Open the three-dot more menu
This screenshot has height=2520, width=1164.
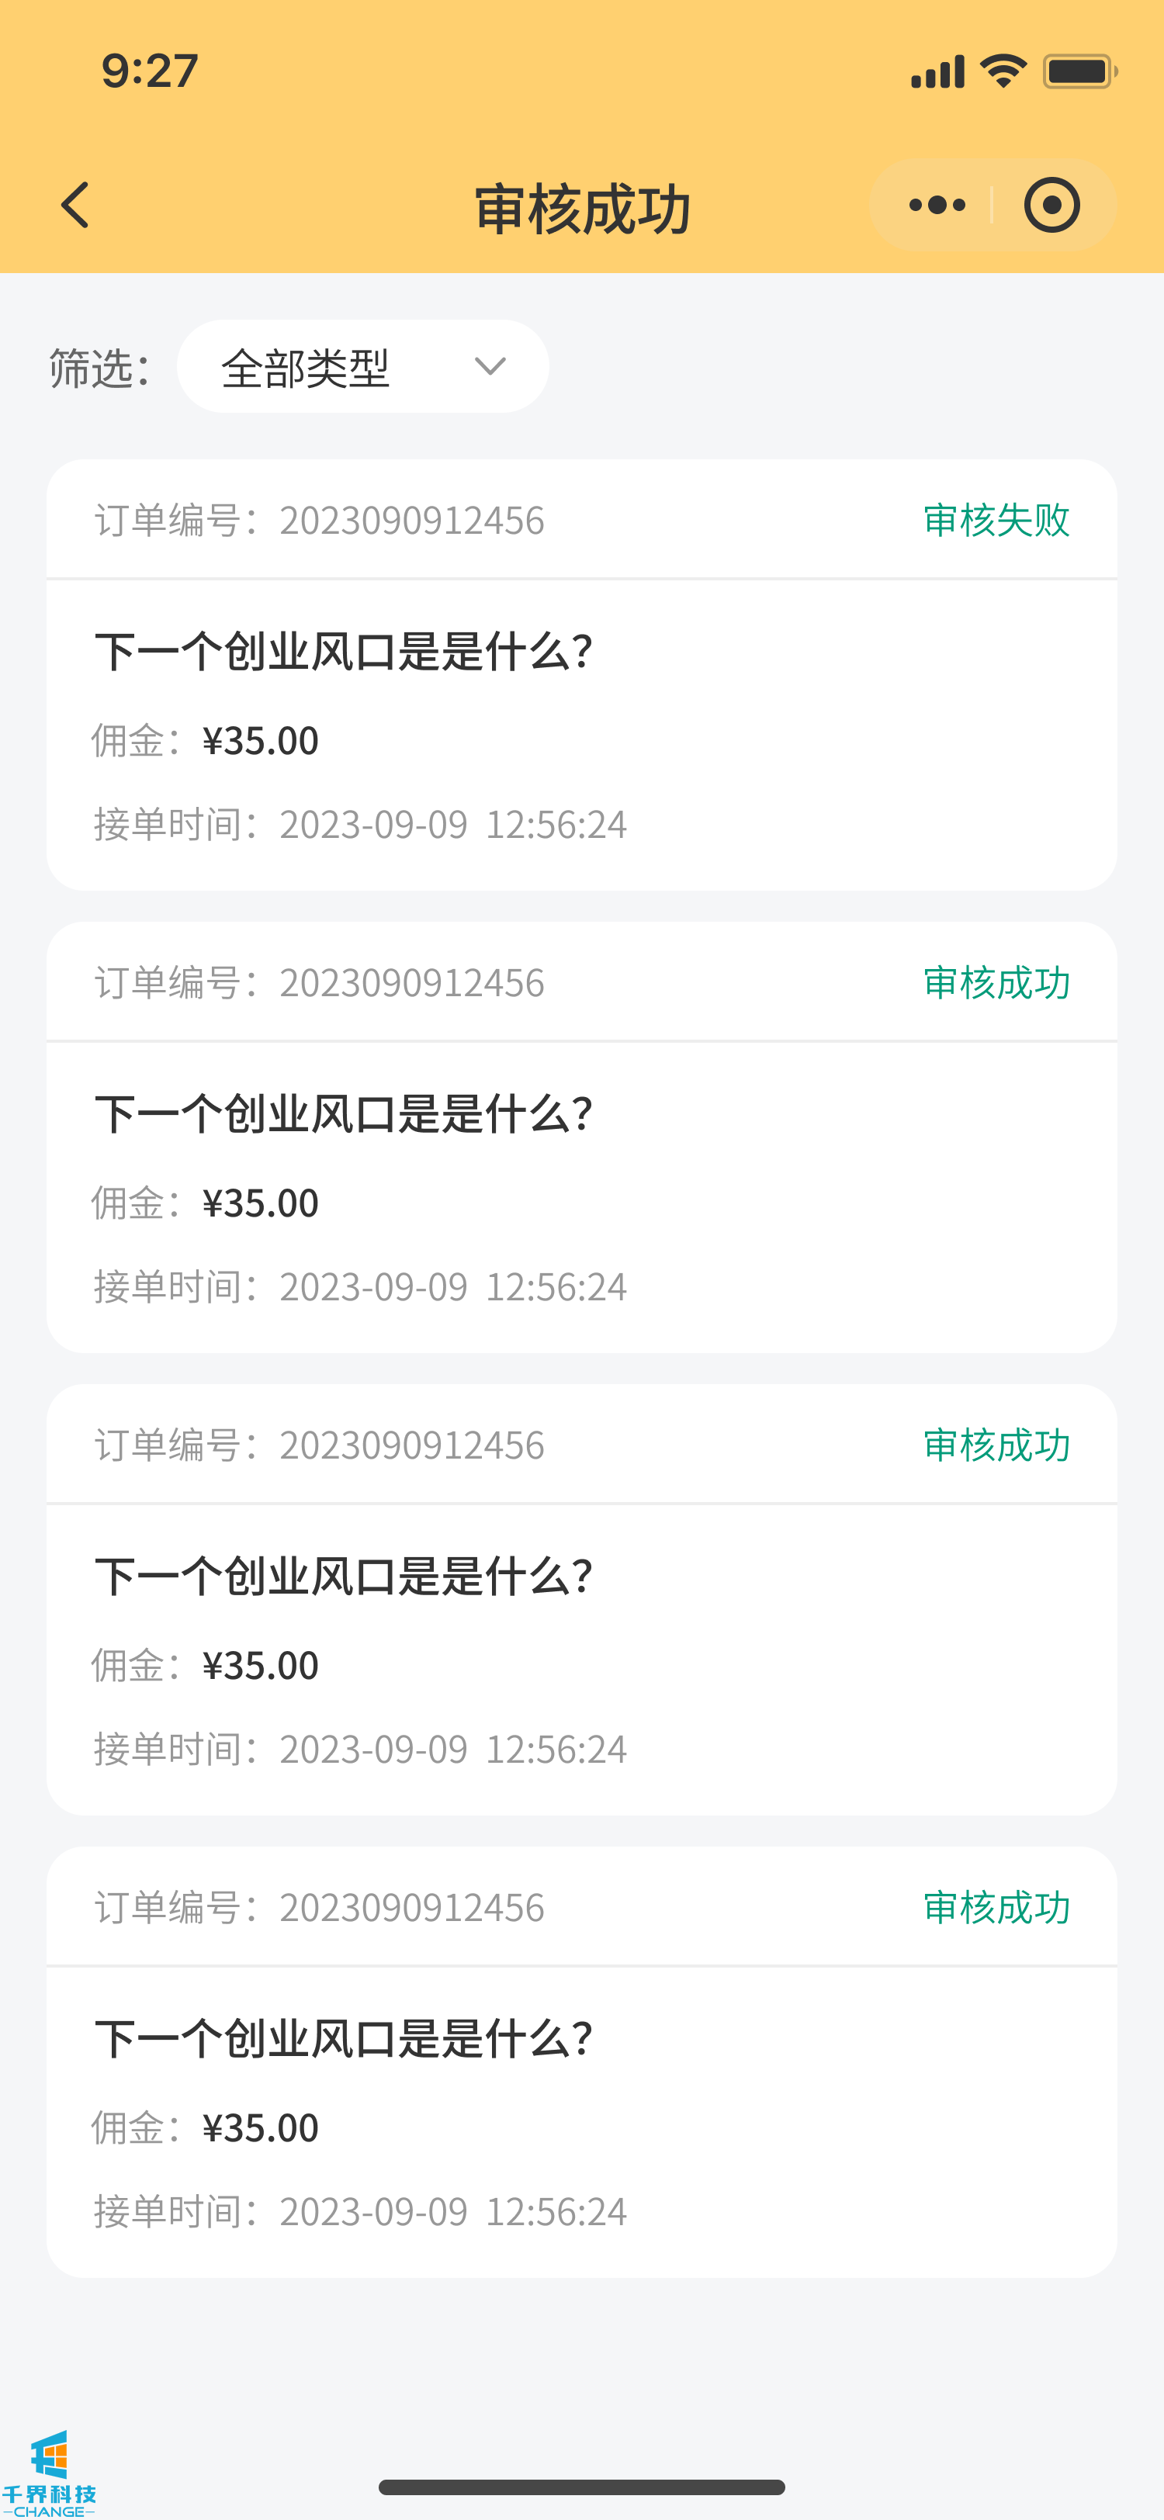pyautogui.click(x=936, y=206)
